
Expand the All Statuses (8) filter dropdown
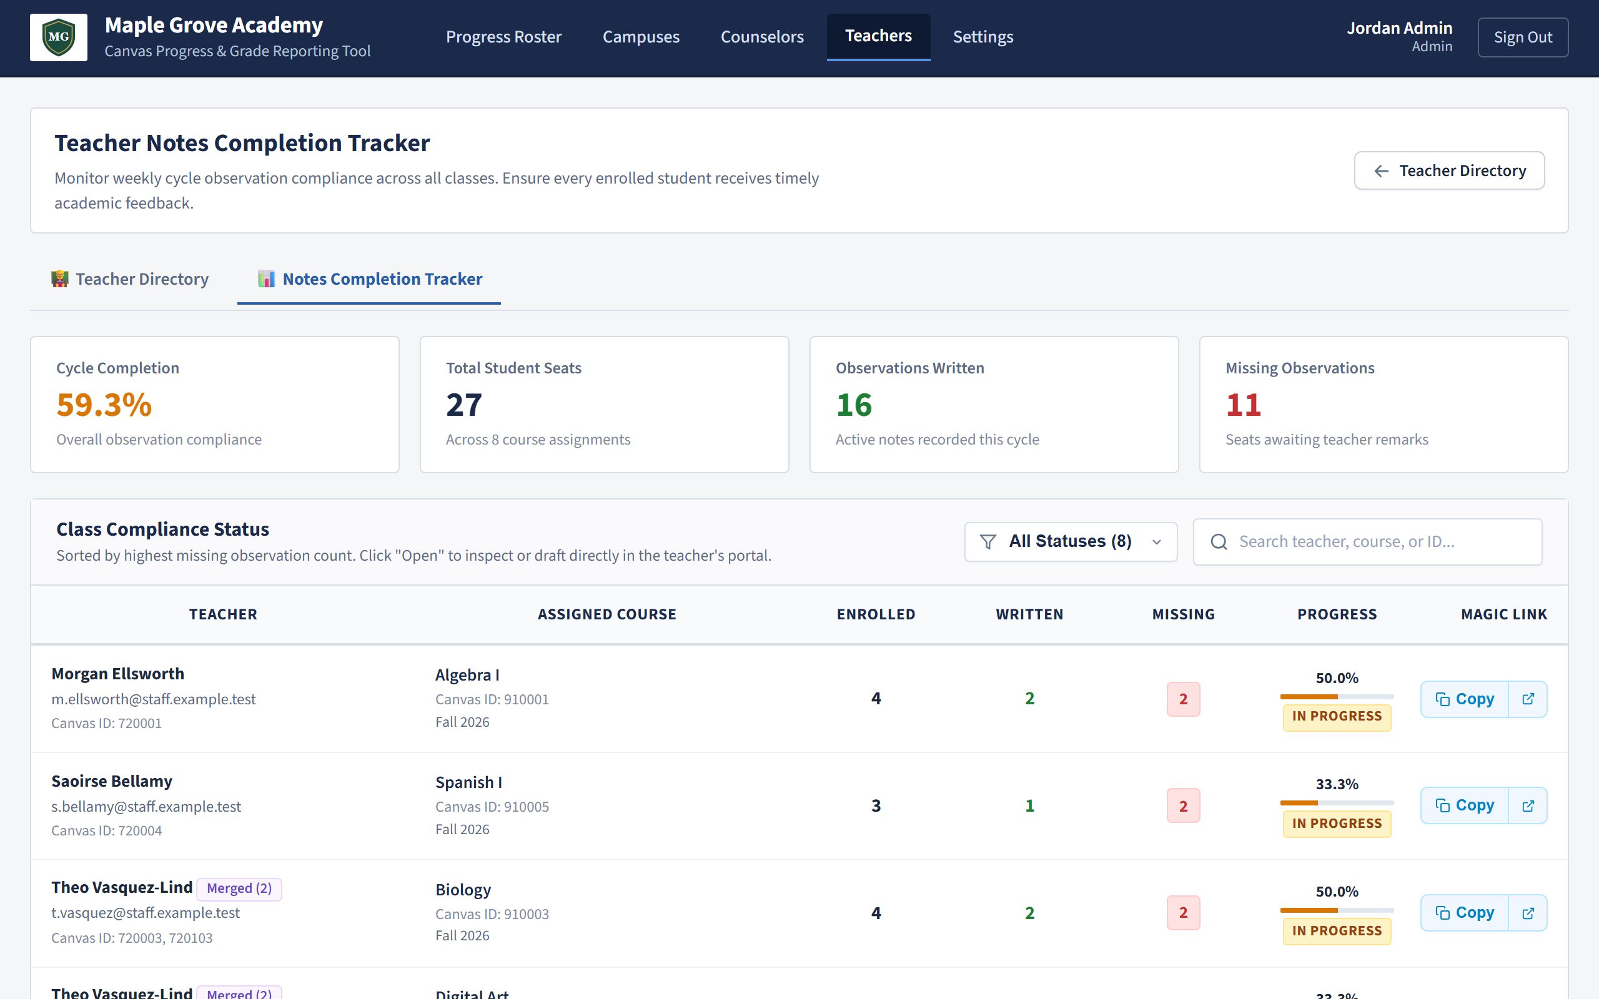1071,542
